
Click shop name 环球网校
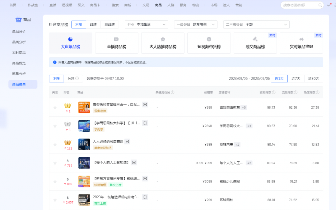226,200
